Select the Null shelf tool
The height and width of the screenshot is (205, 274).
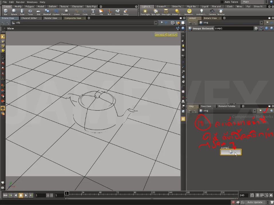(x=109, y=12)
